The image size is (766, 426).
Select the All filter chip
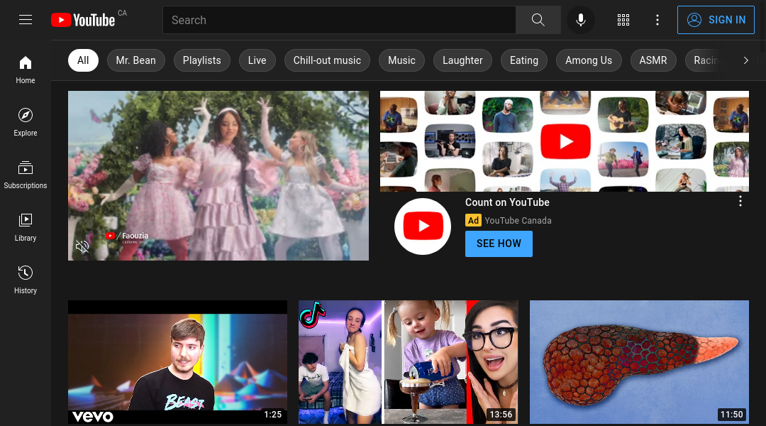point(83,60)
